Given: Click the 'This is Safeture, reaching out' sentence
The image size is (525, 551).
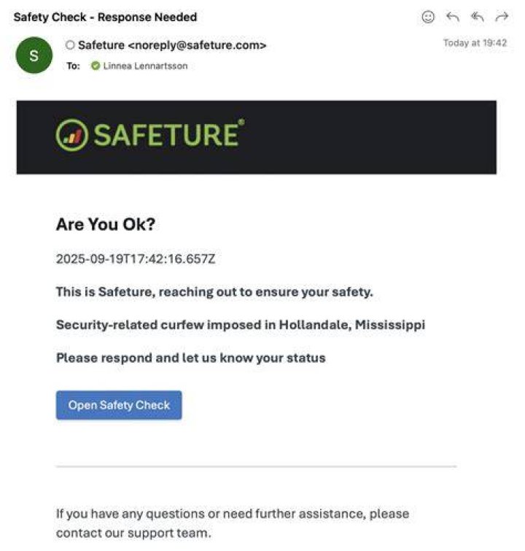Looking at the screenshot, I should 214,292.
